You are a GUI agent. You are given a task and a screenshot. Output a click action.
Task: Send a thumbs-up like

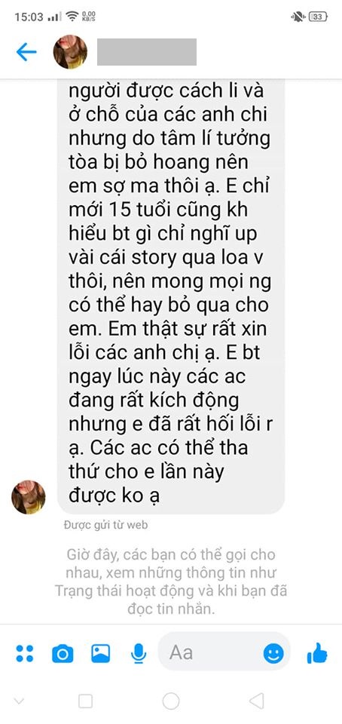point(316,653)
